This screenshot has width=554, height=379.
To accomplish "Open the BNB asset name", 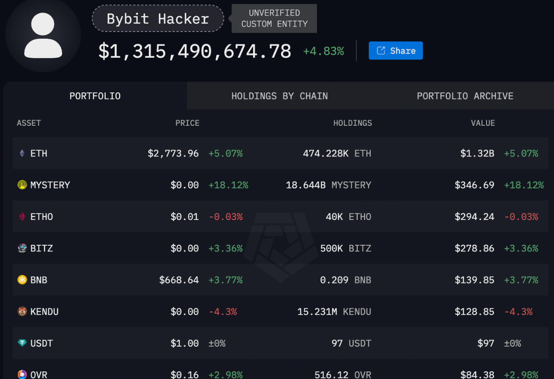I will coord(39,280).
